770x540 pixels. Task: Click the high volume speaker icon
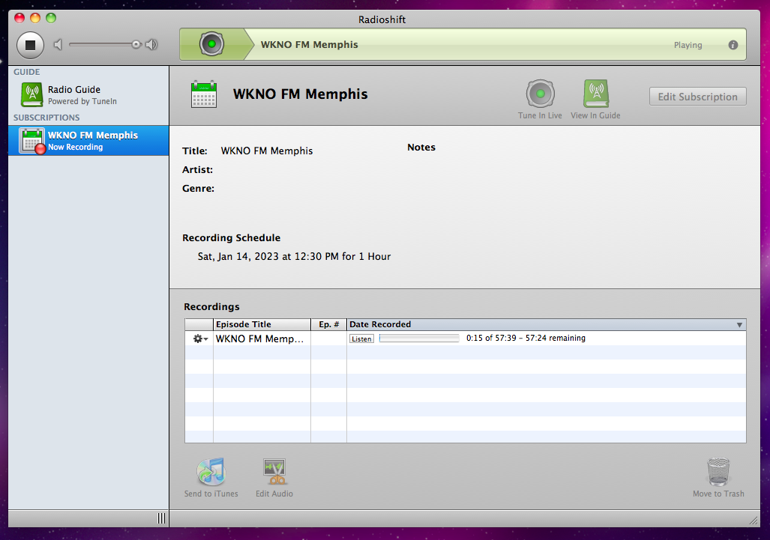pos(151,45)
